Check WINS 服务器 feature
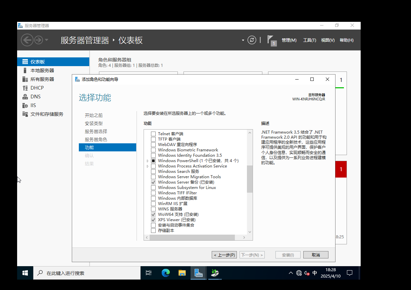 (x=153, y=209)
